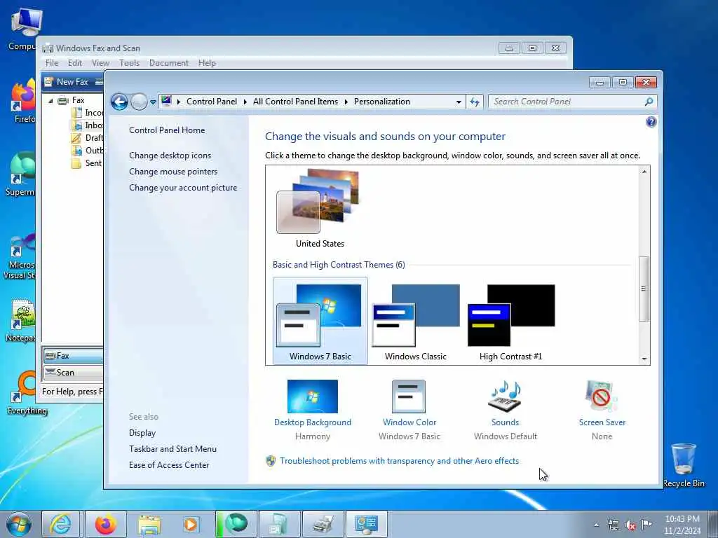Open Change desktop icons
This screenshot has width=718, height=538.
(x=170, y=156)
